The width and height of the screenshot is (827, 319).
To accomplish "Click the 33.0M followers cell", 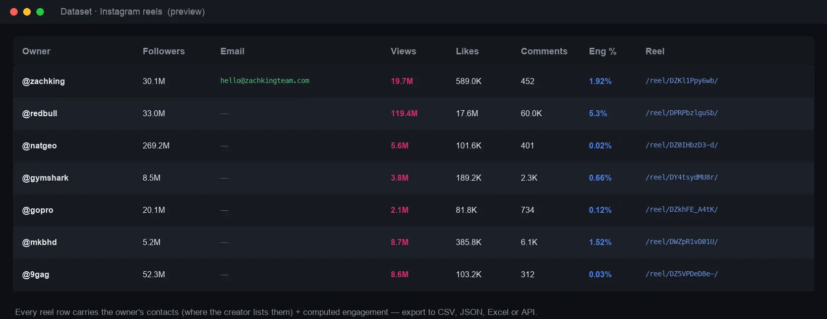I will (154, 113).
